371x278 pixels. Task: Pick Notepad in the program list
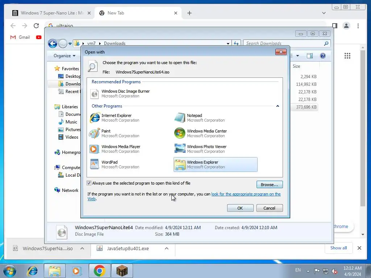pyautogui.click(x=200, y=118)
